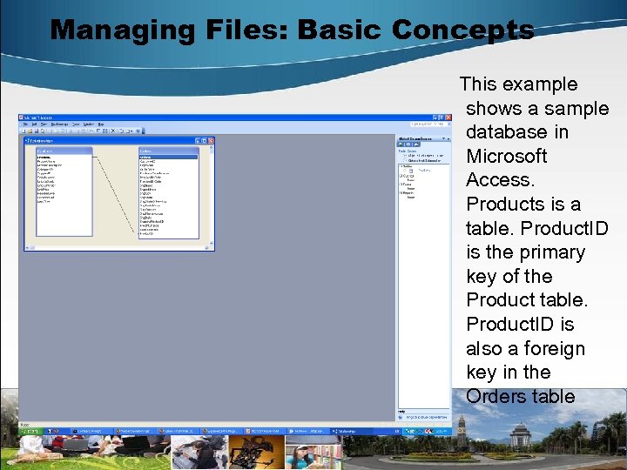Minimize the Microsoft Access window
This screenshot has width=627, height=470.
[x=435, y=117]
